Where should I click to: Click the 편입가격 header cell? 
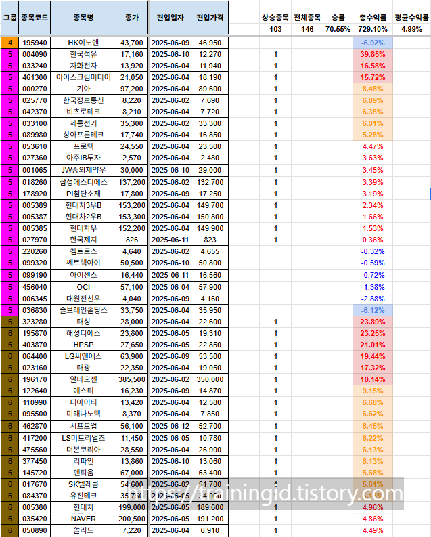pyautogui.click(x=210, y=18)
